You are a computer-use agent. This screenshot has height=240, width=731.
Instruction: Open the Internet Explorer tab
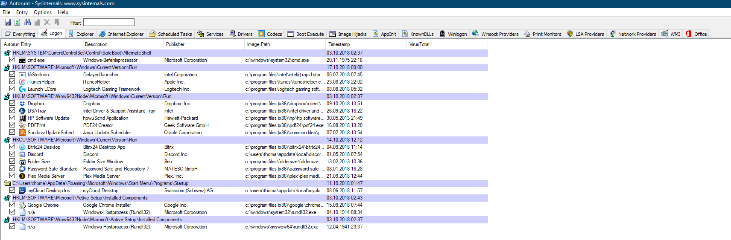(121, 34)
